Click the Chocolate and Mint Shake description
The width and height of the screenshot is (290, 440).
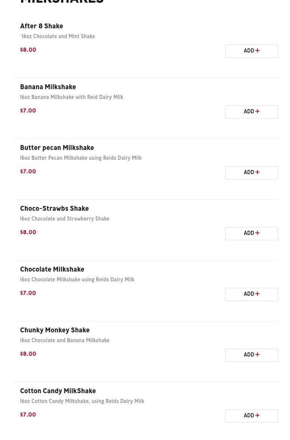coord(57,36)
